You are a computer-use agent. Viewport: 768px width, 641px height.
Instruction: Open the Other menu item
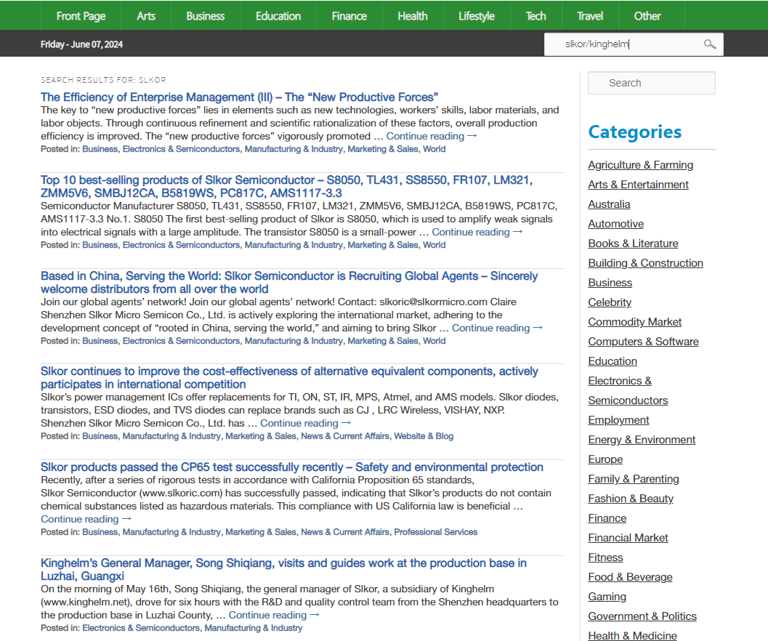tap(647, 15)
